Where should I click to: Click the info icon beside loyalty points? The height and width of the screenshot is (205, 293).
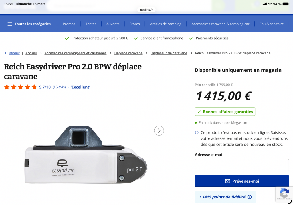250,197
